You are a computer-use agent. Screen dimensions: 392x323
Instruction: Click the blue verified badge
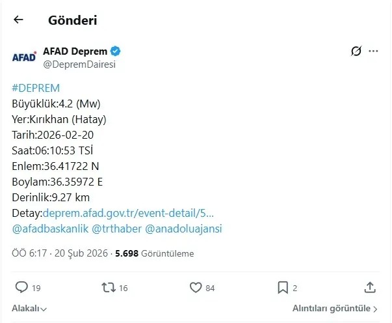[x=116, y=51]
